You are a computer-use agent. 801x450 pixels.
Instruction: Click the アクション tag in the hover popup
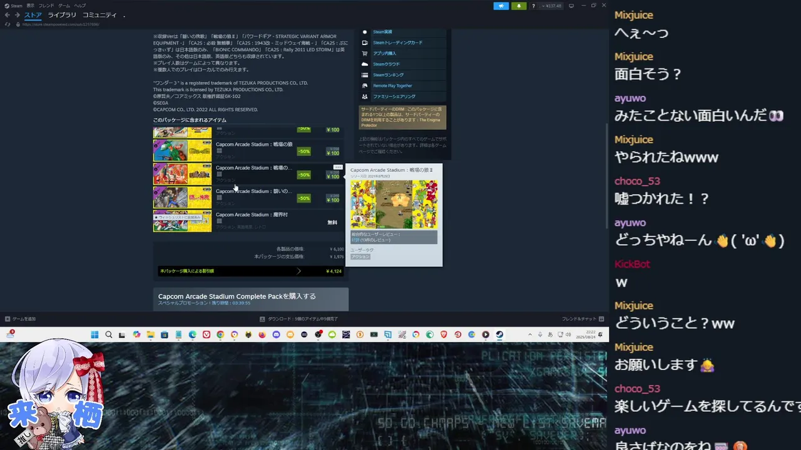pyautogui.click(x=360, y=257)
